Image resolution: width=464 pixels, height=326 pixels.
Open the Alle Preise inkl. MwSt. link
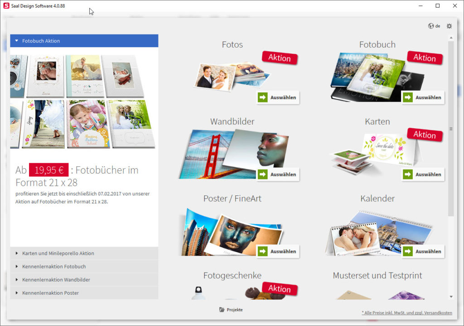click(x=407, y=313)
